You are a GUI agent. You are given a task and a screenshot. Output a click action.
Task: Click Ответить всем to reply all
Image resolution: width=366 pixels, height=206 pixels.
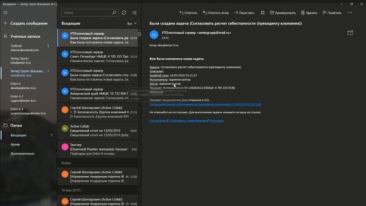tap(216, 13)
